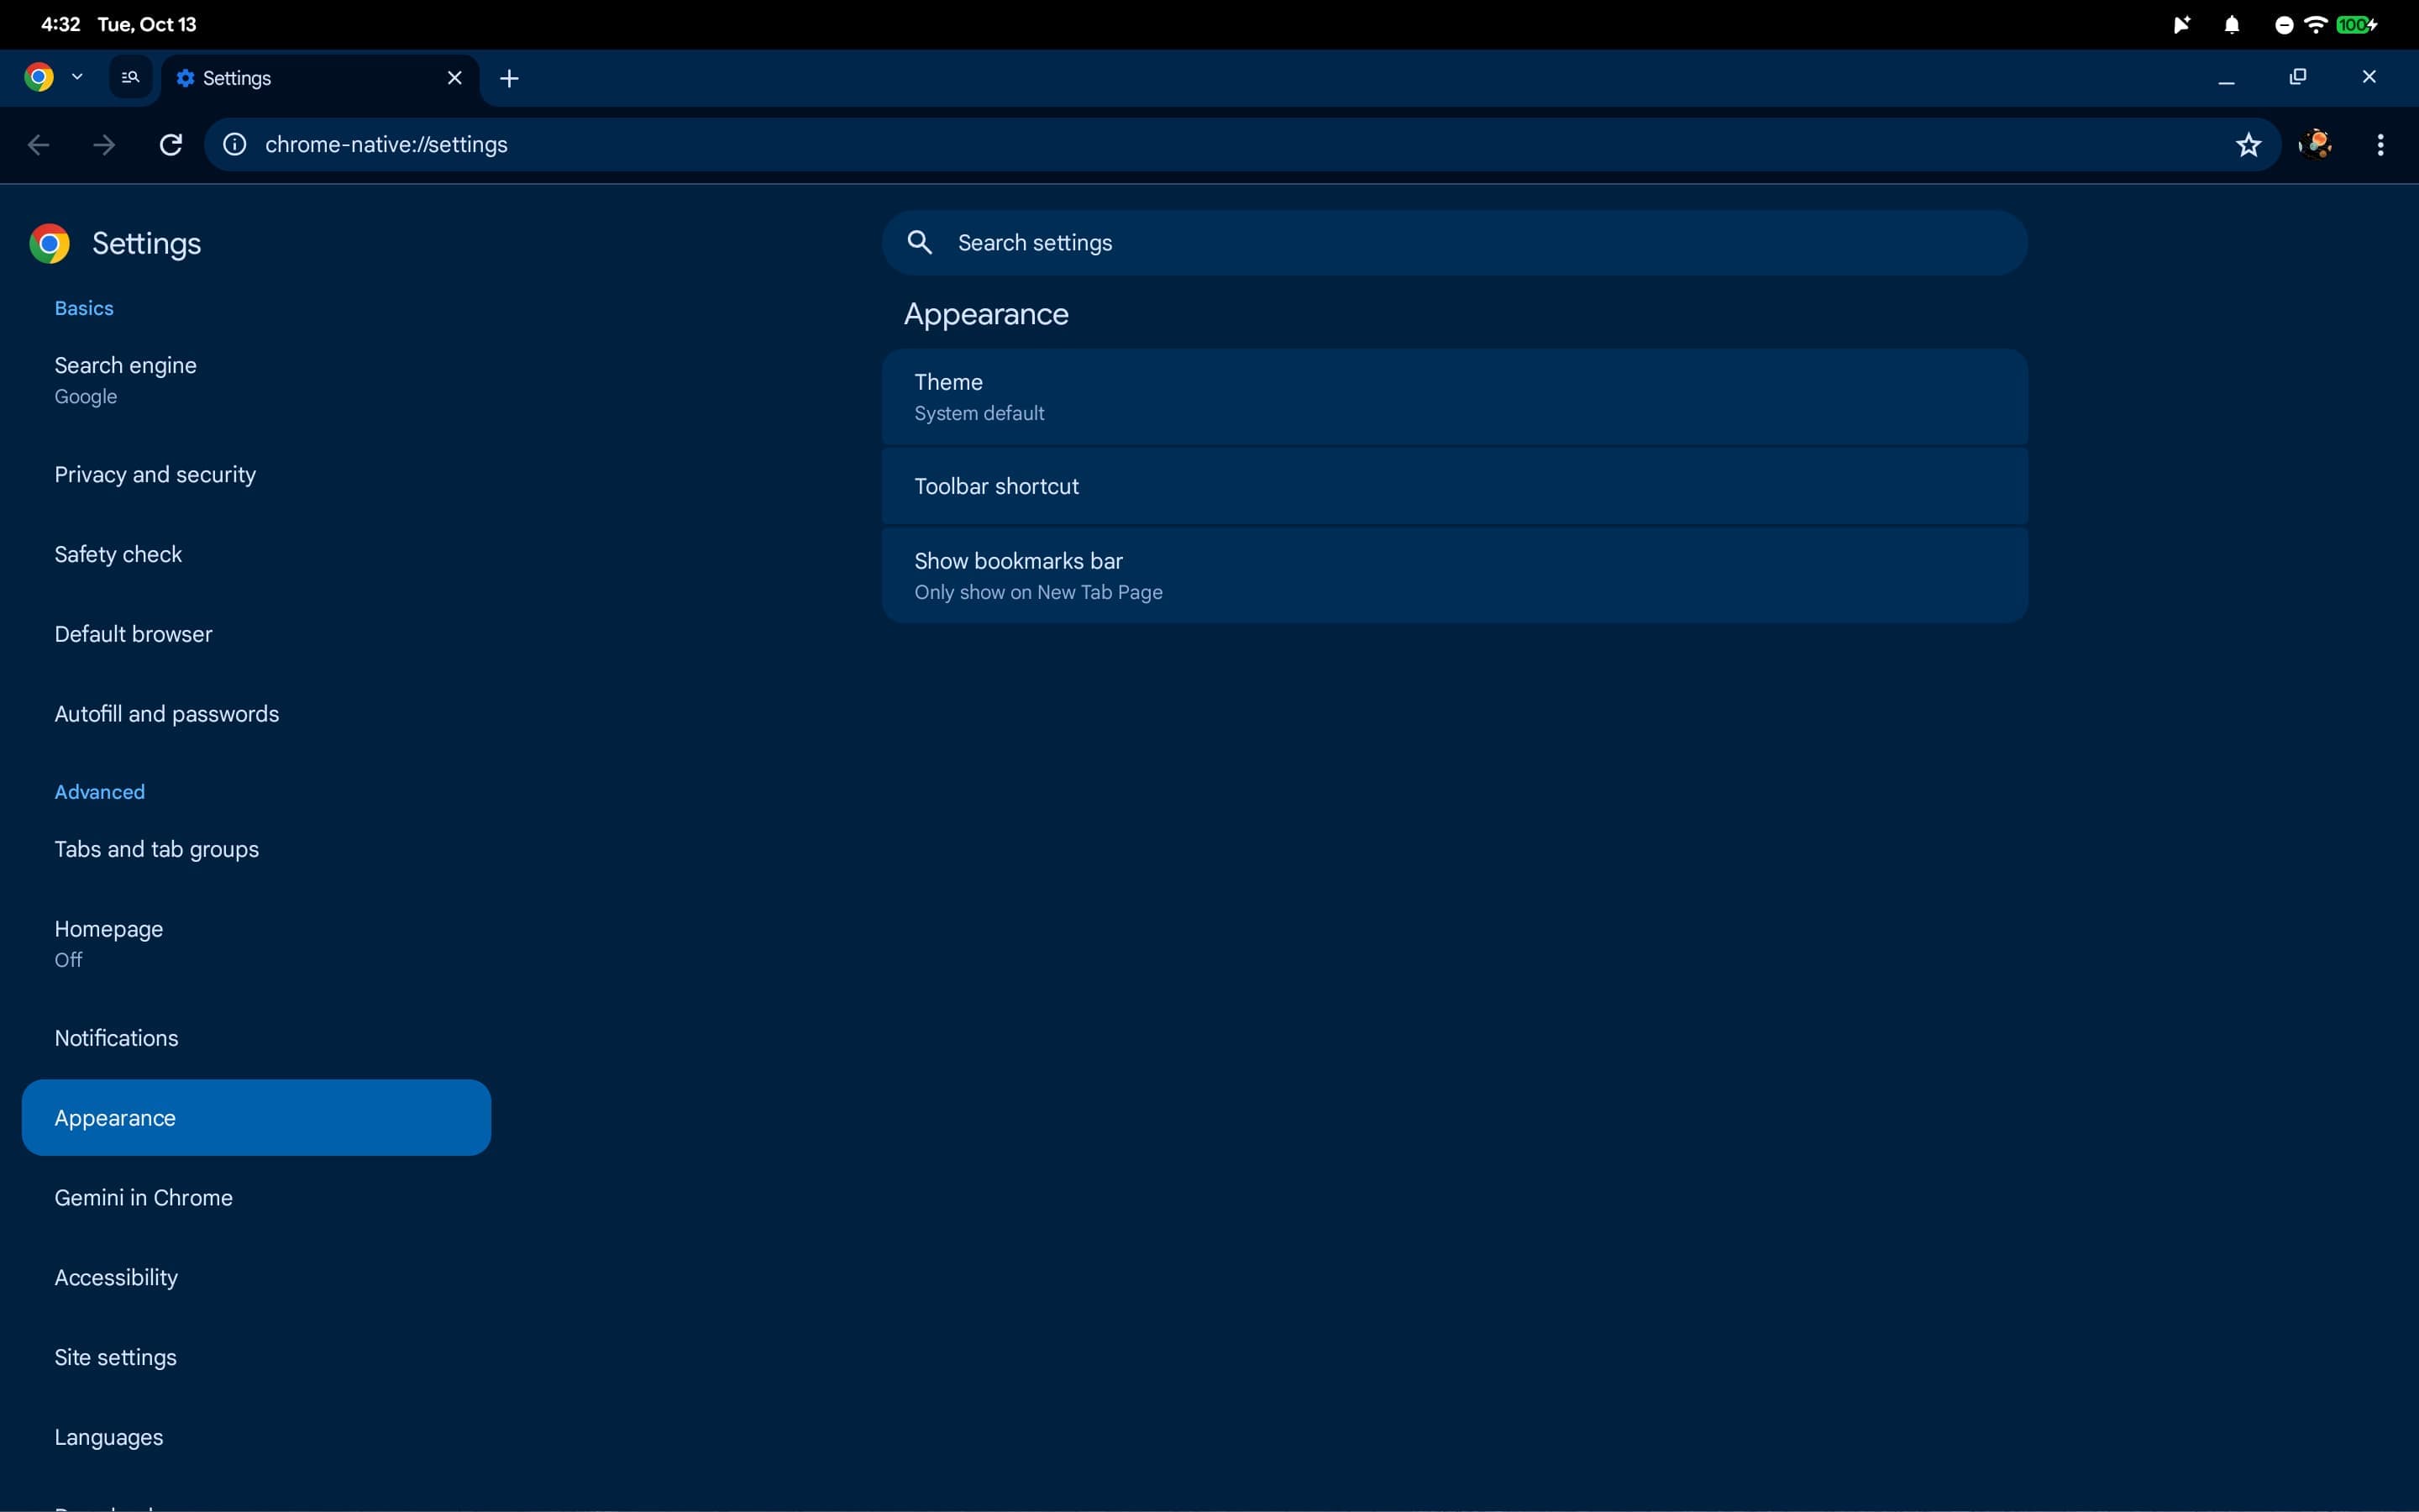Open Safety check section
This screenshot has height=1512, width=2419.
point(256,554)
